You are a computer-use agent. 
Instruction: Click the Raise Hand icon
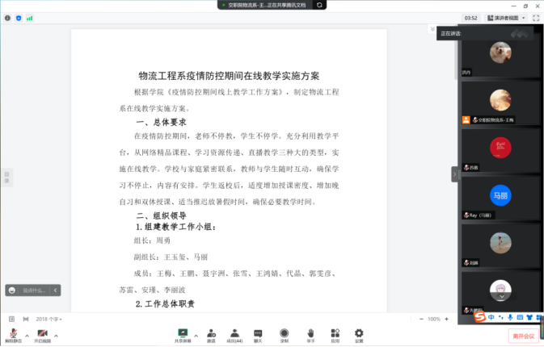310,332
